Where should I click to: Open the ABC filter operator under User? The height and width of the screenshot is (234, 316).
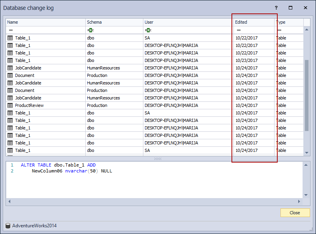coord(148,30)
